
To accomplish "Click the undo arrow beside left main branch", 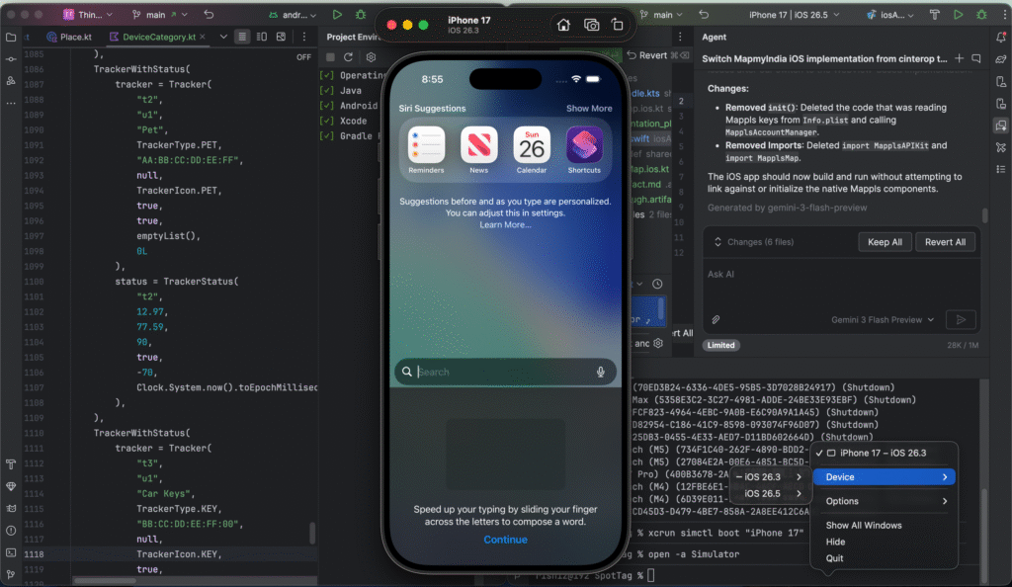I will [209, 14].
